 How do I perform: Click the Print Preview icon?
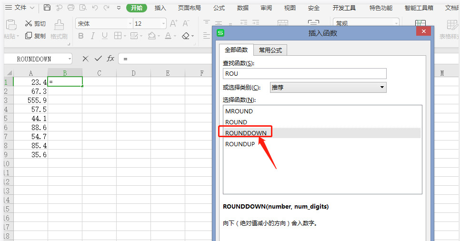point(83,7)
